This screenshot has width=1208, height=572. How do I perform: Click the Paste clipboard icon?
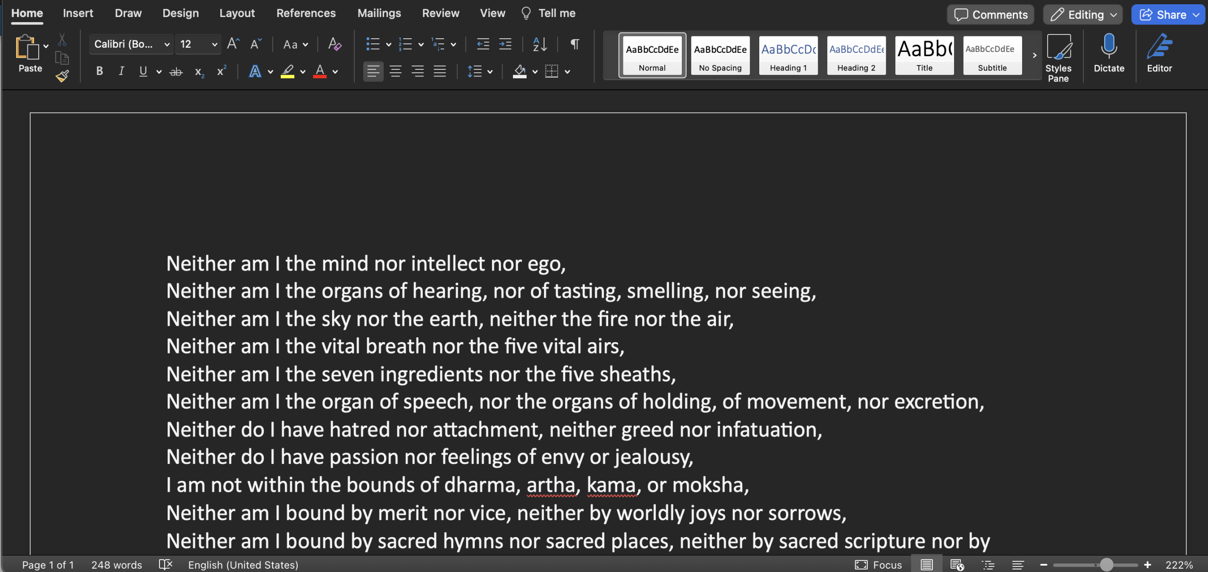(27, 47)
